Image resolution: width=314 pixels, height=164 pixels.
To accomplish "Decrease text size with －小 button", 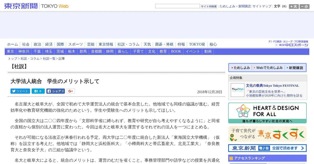I will [305, 7].
